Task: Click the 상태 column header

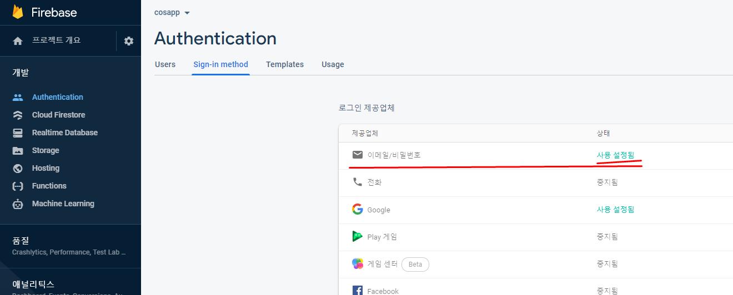Action: (x=603, y=133)
